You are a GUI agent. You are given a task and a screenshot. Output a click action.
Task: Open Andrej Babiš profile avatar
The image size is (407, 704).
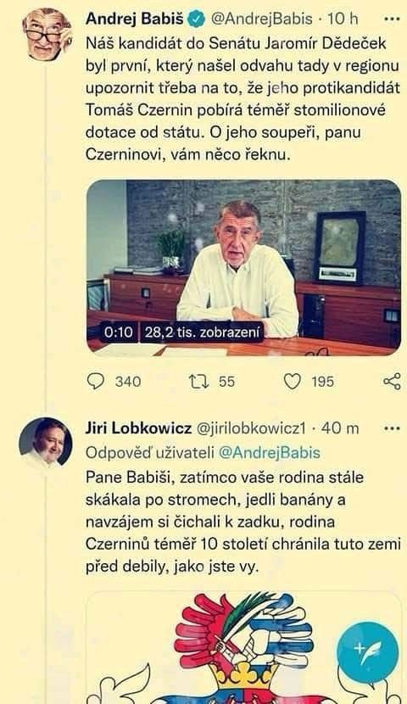tap(47, 34)
